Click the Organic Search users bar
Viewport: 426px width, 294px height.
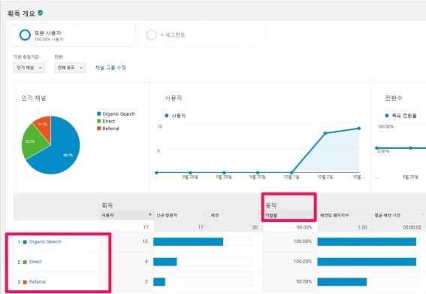click(189, 241)
